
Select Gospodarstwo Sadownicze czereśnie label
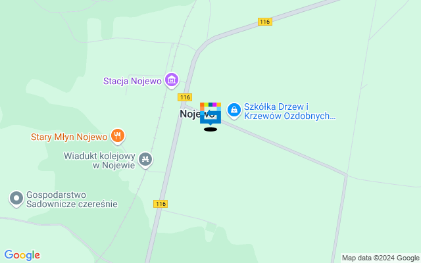(72, 199)
